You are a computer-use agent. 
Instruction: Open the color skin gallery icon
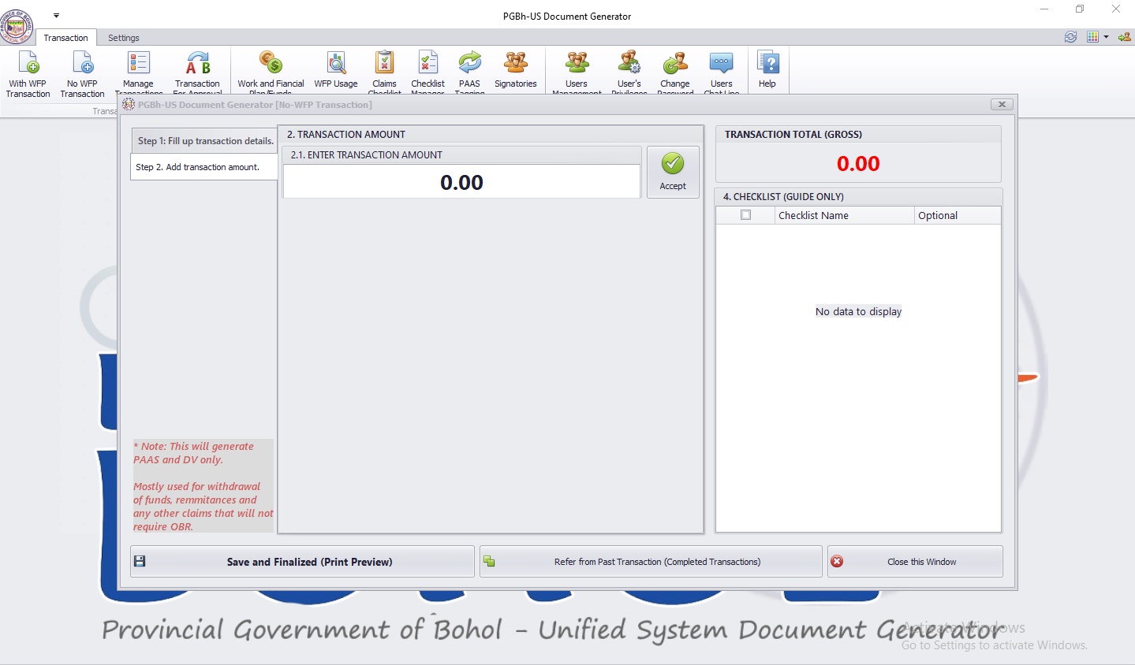tap(1092, 37)
